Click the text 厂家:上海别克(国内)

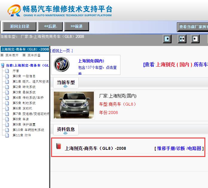[118, 96]
